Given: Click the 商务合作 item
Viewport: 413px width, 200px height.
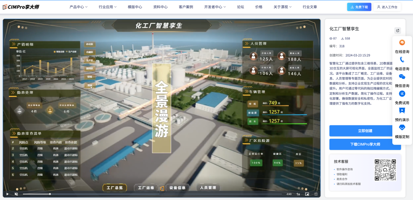Looking at the screenshot, I should pos(342,179).
